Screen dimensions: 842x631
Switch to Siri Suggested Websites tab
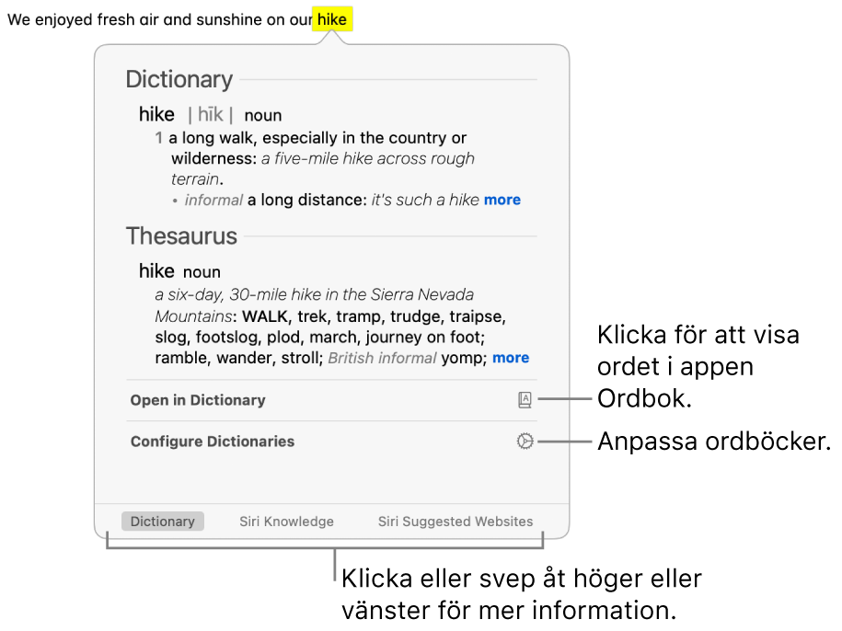pos(456,521)
